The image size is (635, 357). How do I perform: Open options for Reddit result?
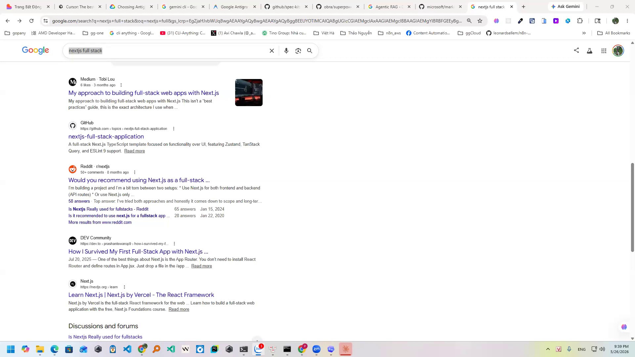click(135, 173)
